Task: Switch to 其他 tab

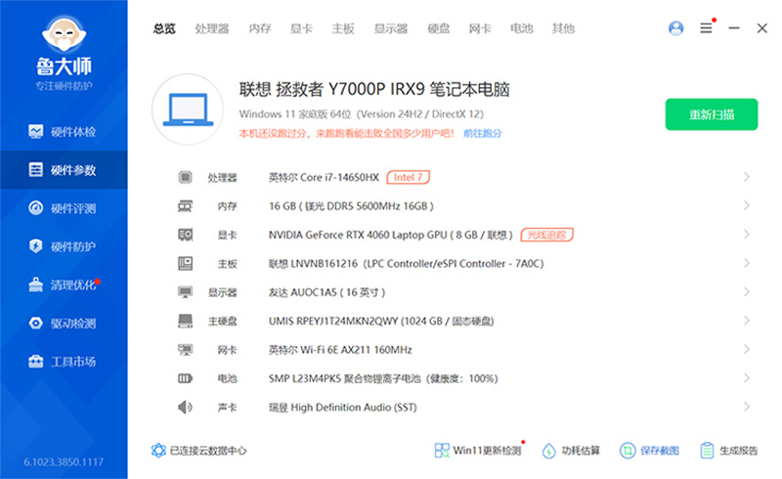Action: coord(563,29)
